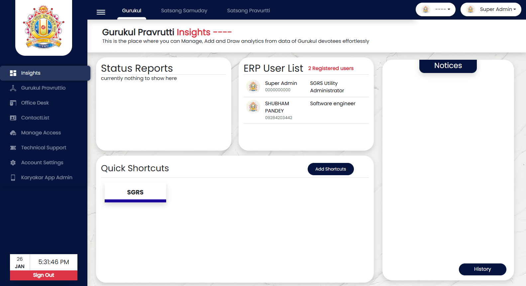This screenshot has height=286, width=526.
Task: Switch to the Satsang Pravurtti tab
Action: pos(248,11)
